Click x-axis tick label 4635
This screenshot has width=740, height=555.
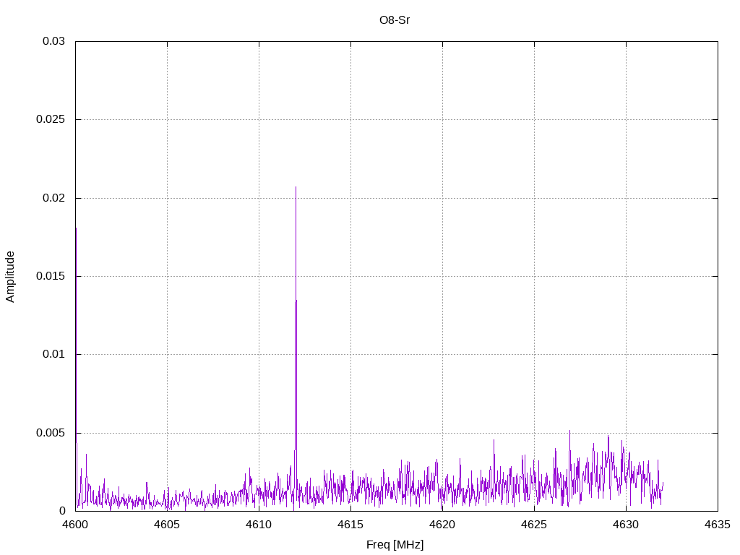pos(718,525)
